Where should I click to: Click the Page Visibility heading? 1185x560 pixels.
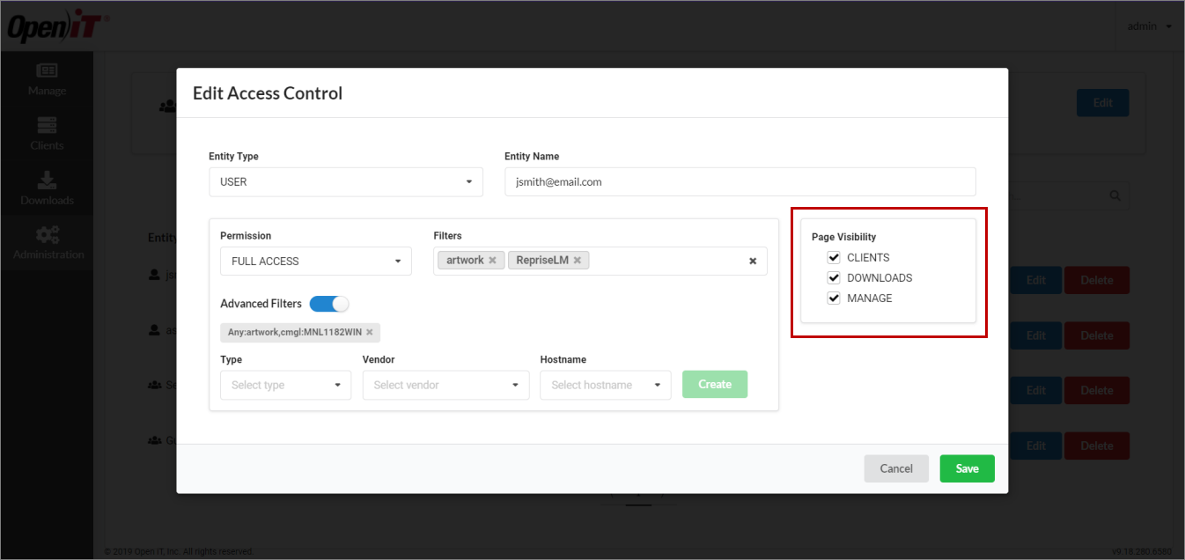pyautogui.click(x=843, y=237)
